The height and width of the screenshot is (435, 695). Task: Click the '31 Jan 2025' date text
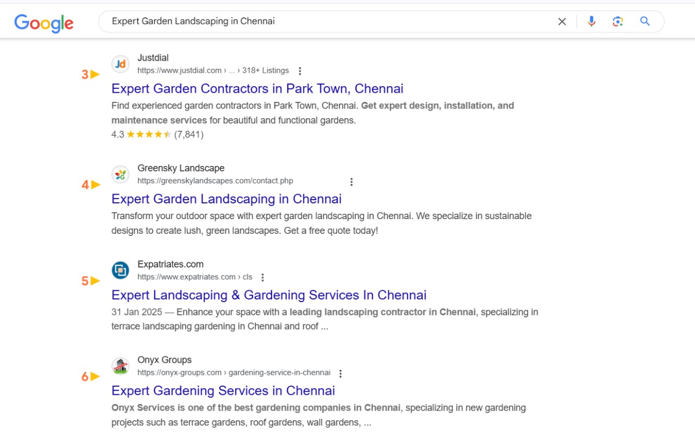[x=136, y=312]
